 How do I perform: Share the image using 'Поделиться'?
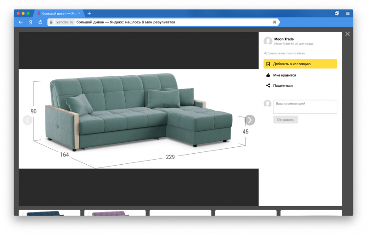(x=282, y=85)
